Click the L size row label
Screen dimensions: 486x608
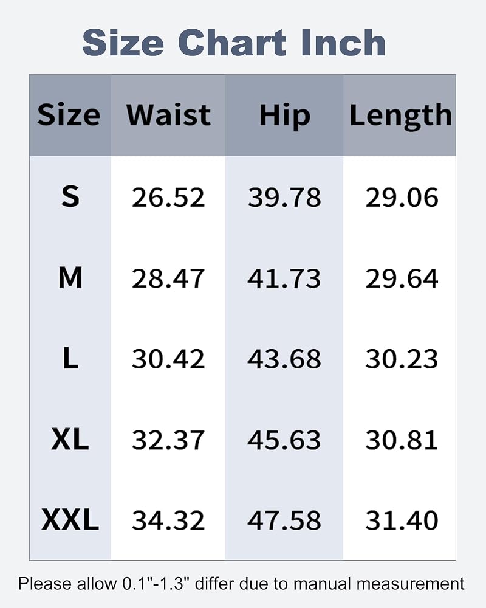[70, 358]
